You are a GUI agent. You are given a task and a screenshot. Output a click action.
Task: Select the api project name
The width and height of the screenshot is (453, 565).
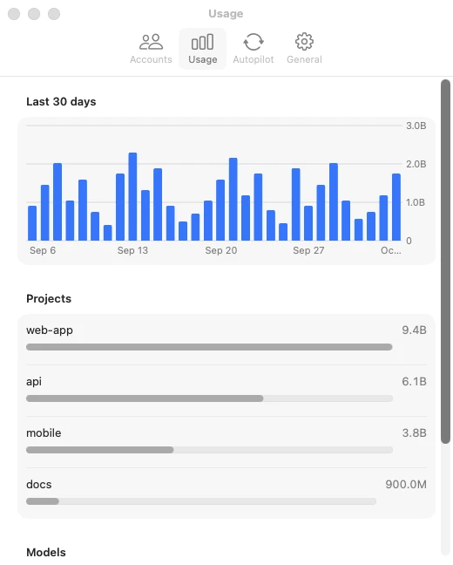(x=34, y=382)
